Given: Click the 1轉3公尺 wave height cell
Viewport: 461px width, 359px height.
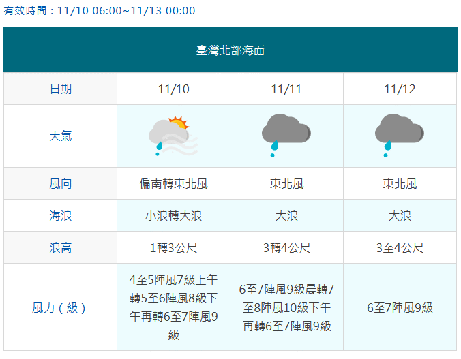Looking at the screenshot, I should click(x=173, y=247).
